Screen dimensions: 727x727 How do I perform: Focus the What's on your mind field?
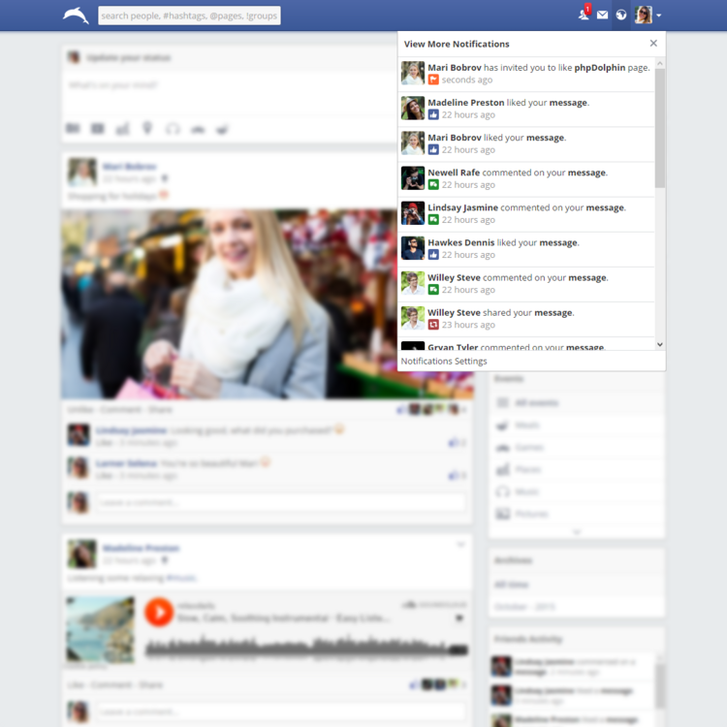coord(230,93)
